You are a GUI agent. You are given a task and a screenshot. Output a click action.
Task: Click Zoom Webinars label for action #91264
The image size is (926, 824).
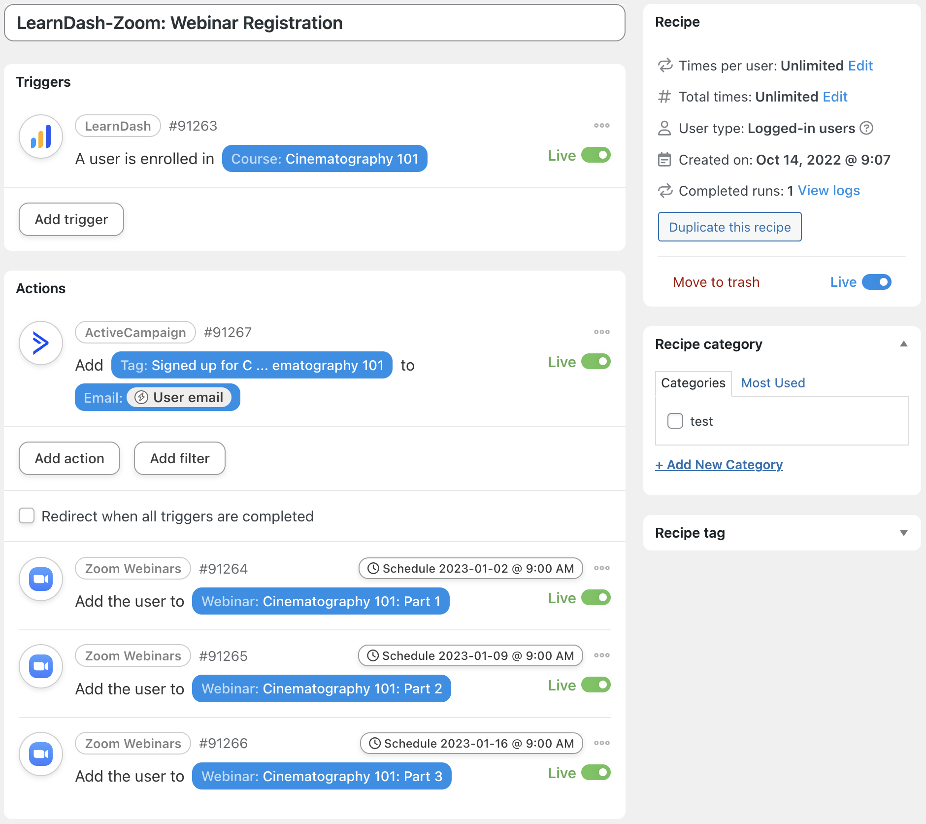(x=133, y=568)
